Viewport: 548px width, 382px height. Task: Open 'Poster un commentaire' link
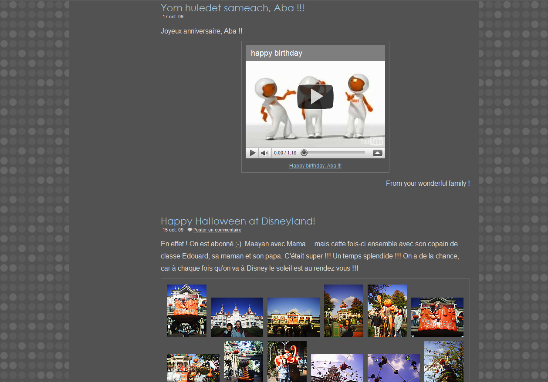217,230
